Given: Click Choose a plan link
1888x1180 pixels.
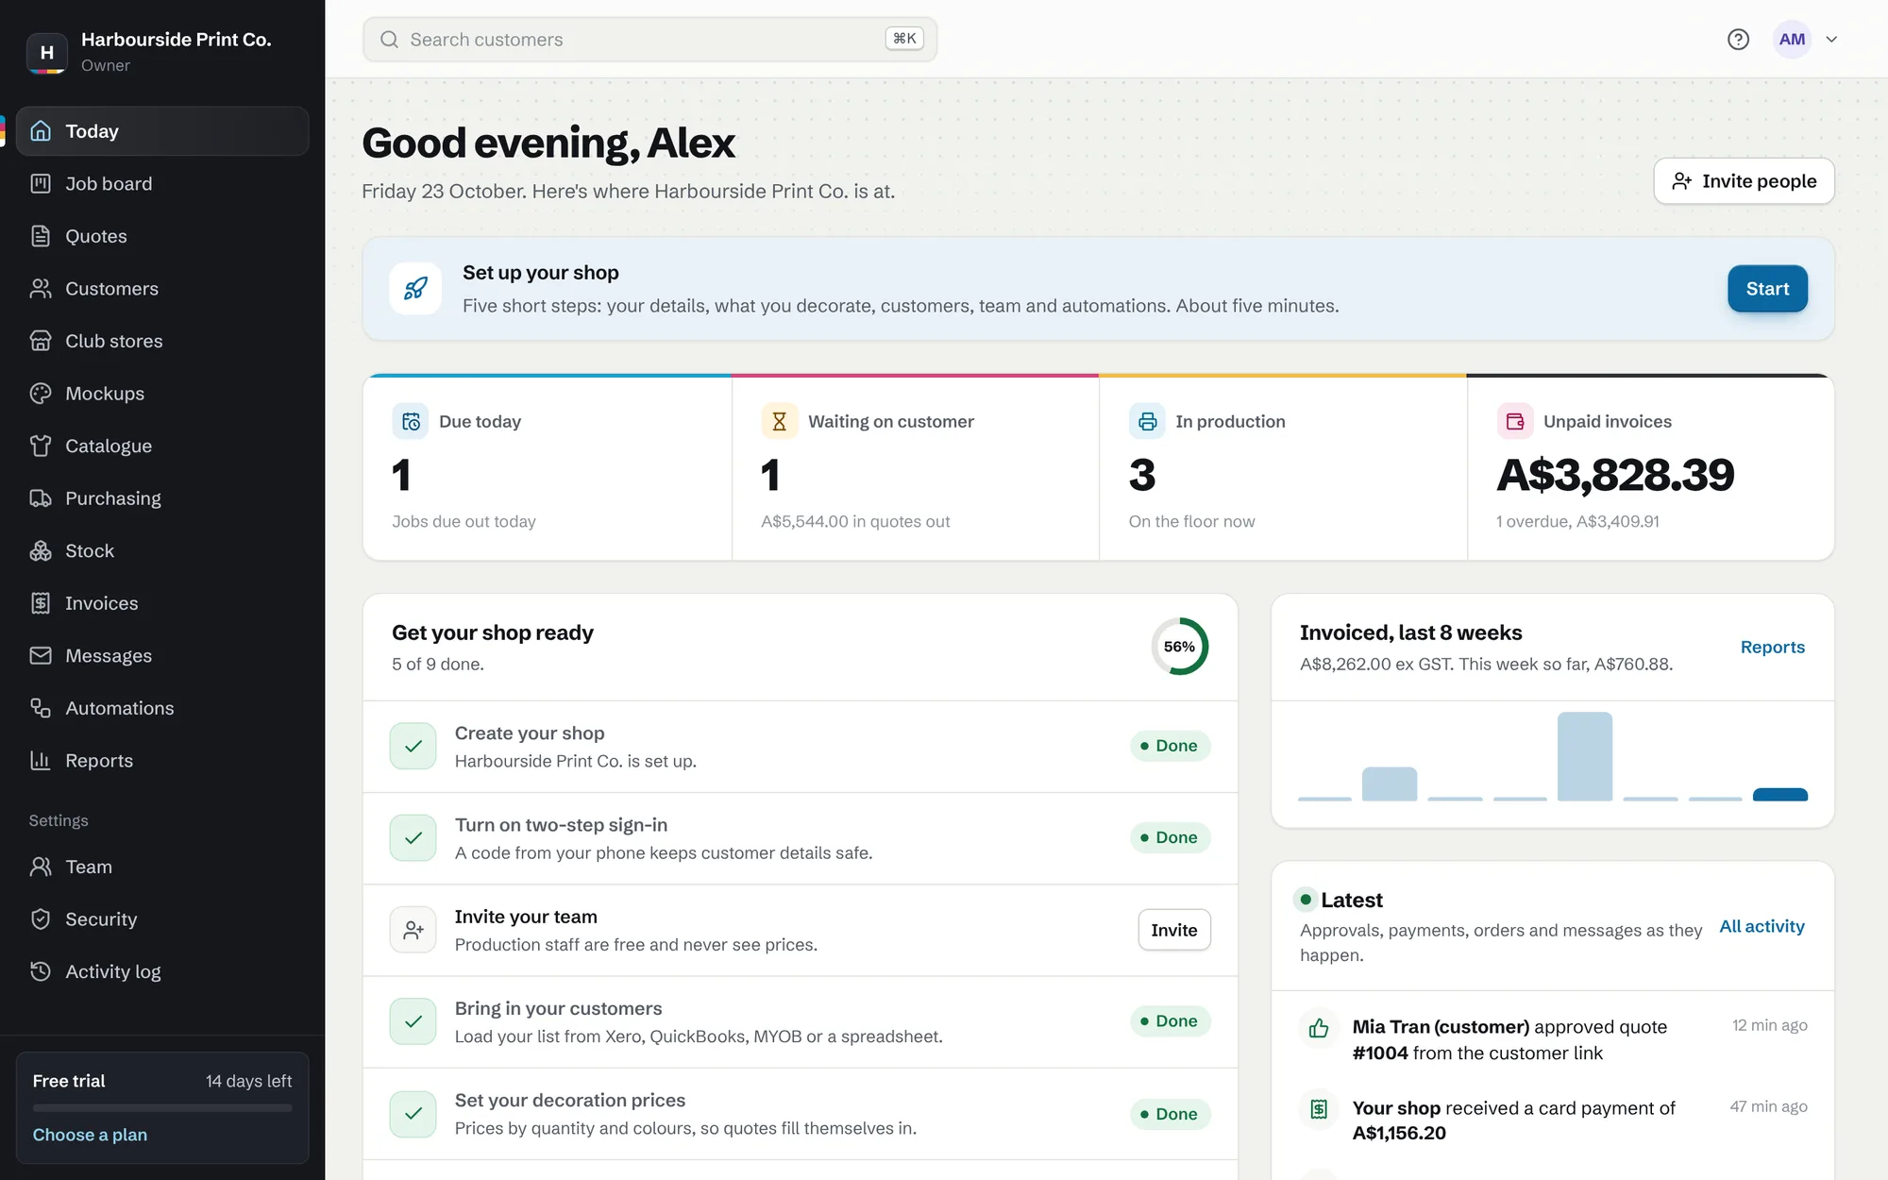Looking at the screenshot, I should tap(90, 1135).
